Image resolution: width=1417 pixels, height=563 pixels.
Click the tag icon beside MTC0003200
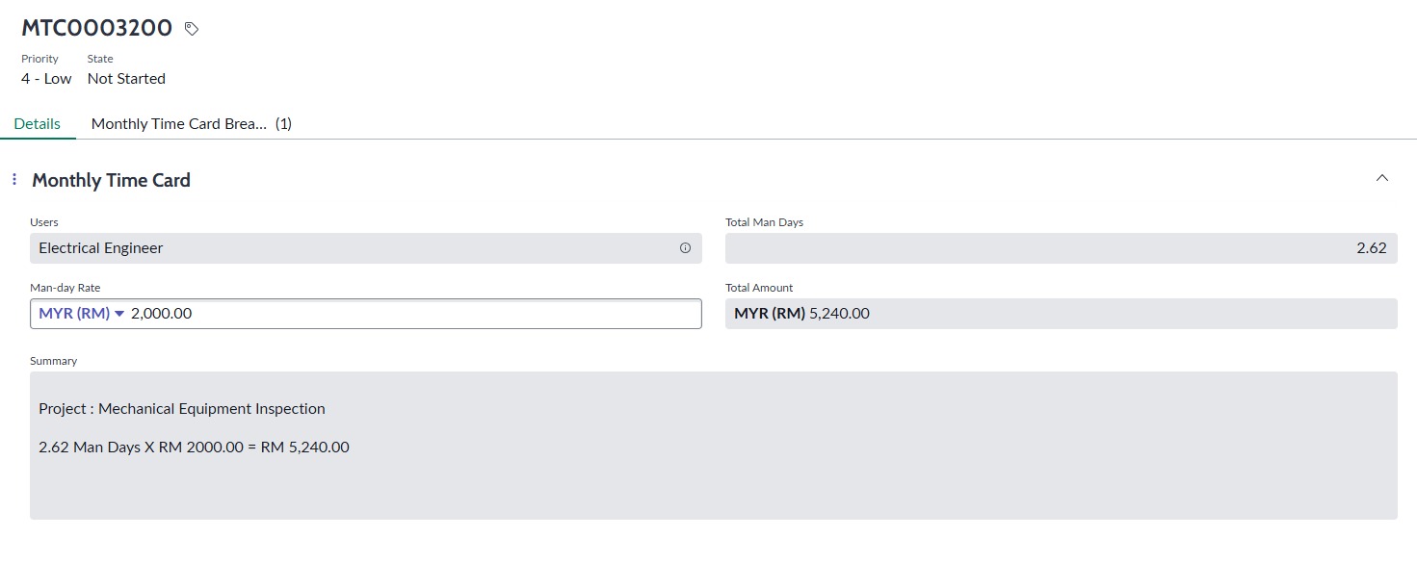[192, 29]
